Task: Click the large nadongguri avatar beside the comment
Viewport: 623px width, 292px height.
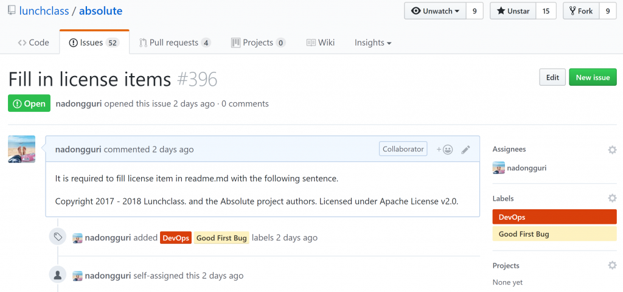Action: click(21, 149)
